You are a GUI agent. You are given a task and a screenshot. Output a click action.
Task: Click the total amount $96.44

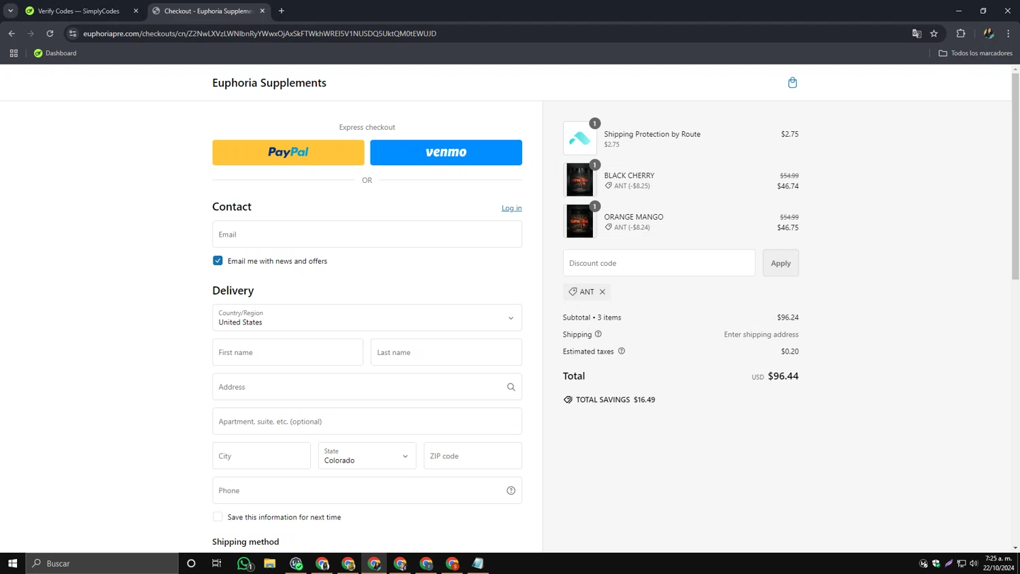tap(783, 376)
